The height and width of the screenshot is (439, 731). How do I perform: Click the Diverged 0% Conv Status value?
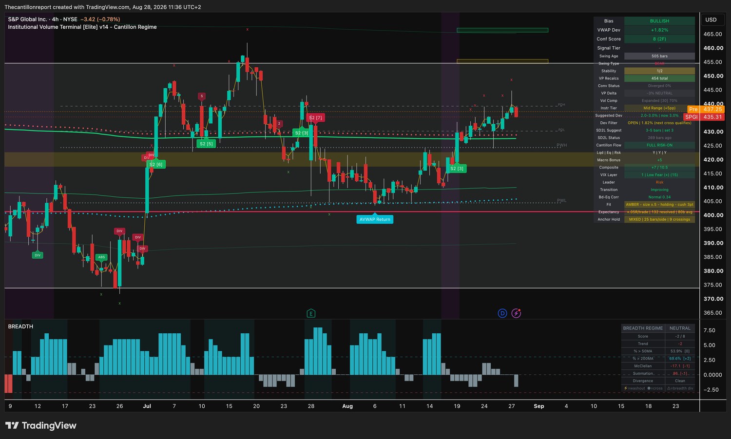pos(659,86)
